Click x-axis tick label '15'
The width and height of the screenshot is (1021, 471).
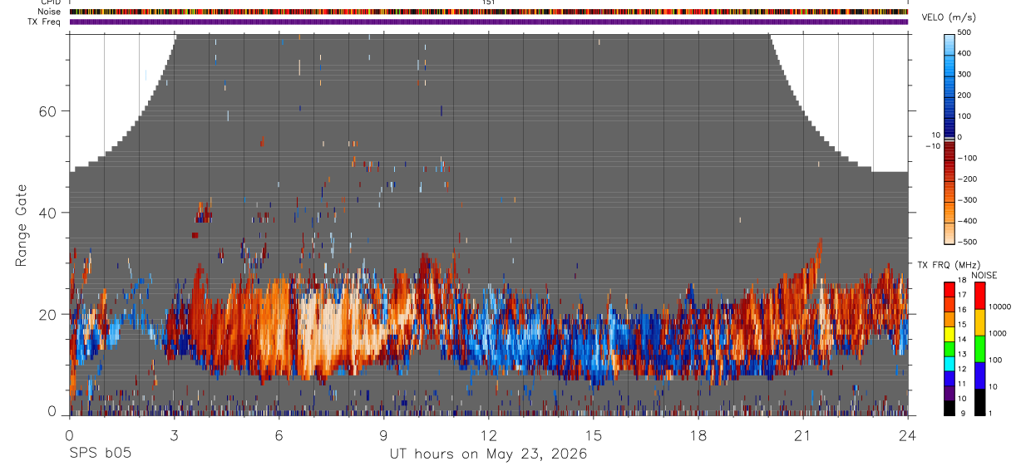pos(594,435)
